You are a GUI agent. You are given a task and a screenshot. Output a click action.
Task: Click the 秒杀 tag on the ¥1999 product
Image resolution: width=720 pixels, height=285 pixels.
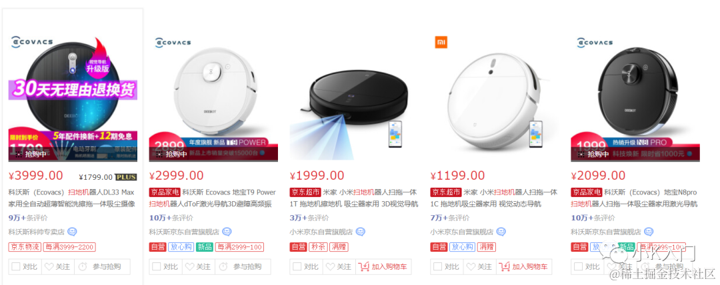point(318,247)
